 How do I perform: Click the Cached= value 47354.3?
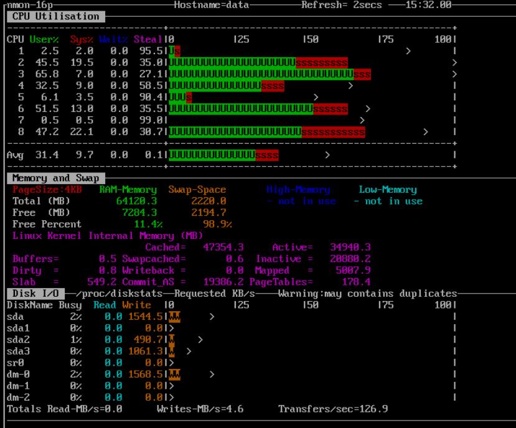[223, 247]
